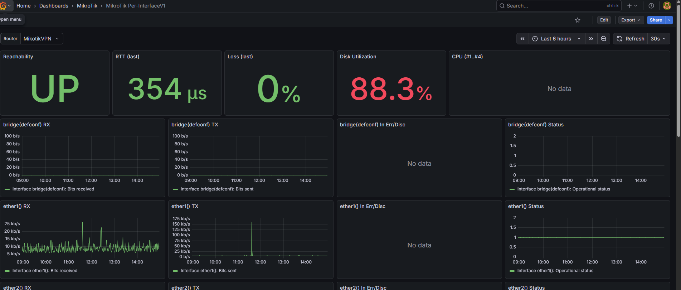Expand the Last 6 hours time picker
681x290 pixels.
556,39
